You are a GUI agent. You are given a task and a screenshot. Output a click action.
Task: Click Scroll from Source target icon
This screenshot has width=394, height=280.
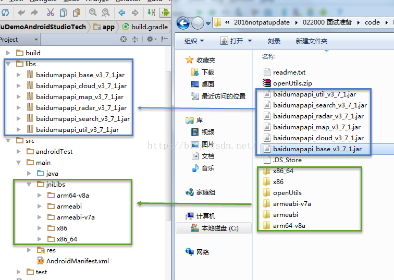coord(124,39)
